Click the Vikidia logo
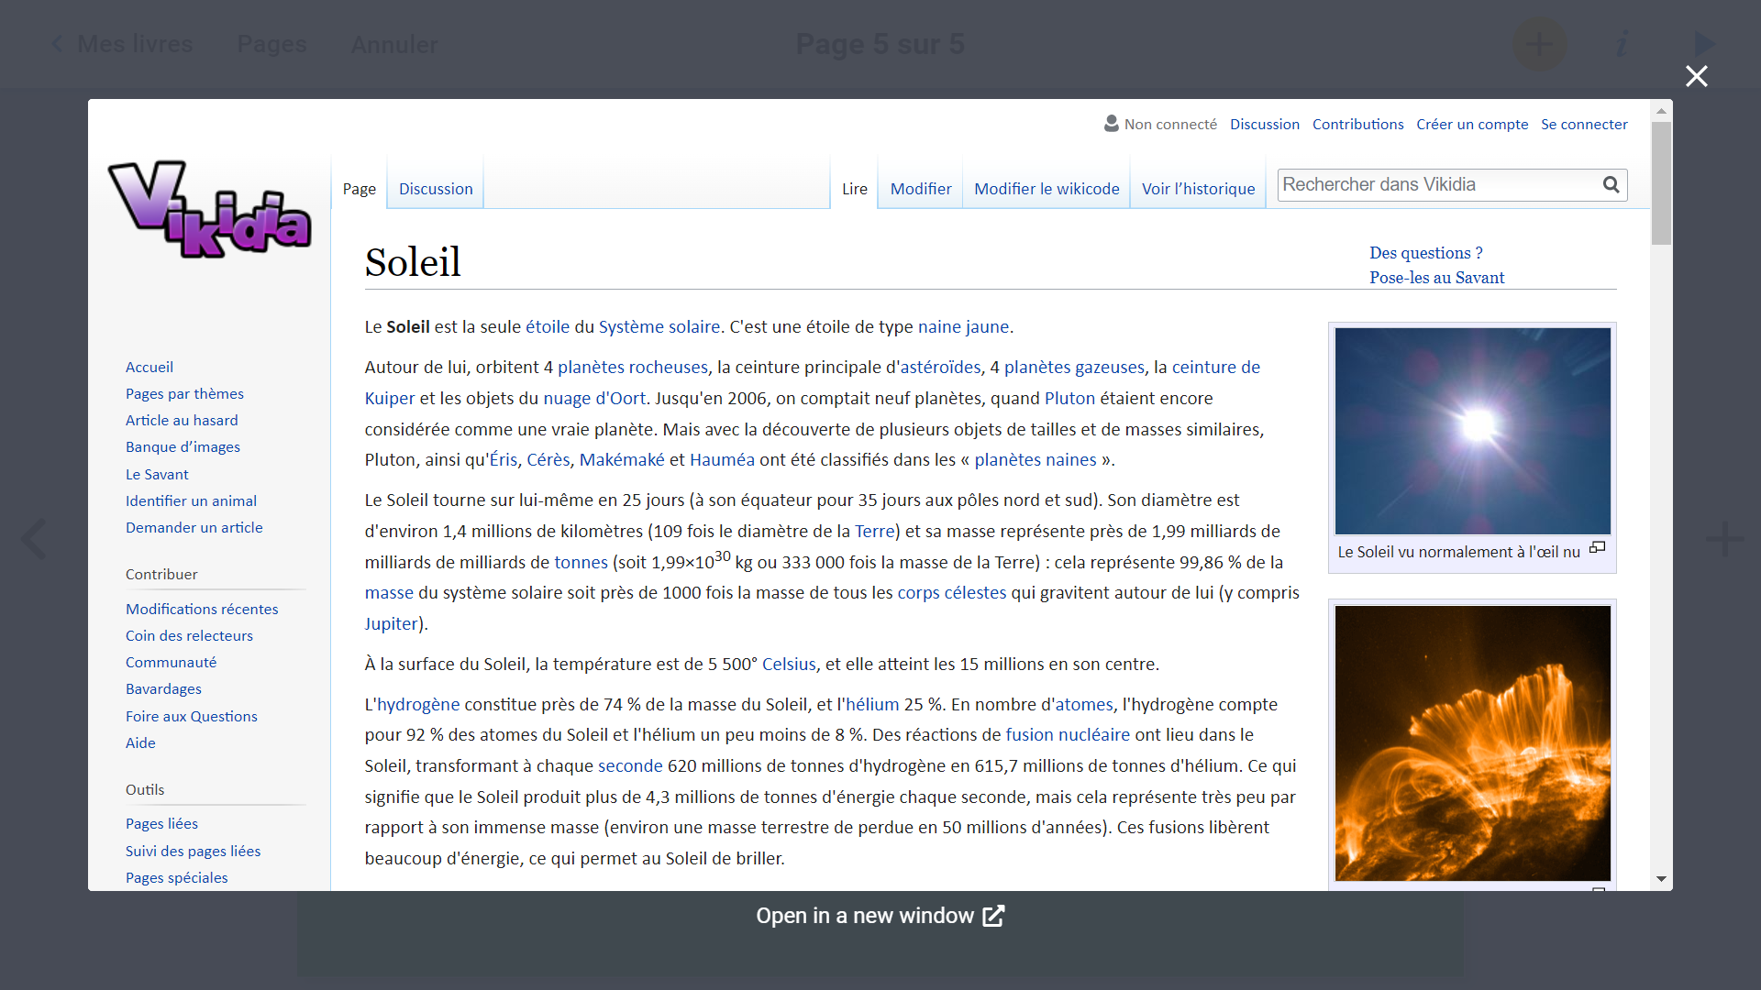 click(209, 209)
